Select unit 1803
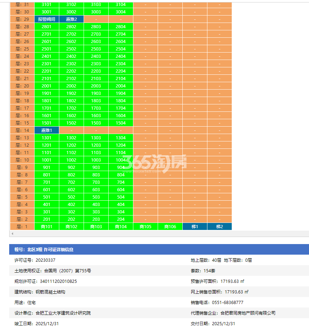The width and height of the screenshot is (309, 328). (x=96, y=101)
